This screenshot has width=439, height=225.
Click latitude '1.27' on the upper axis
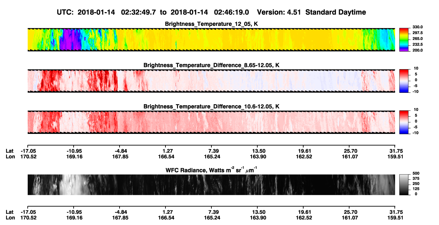pyautogui.click(x=167, y=151)
